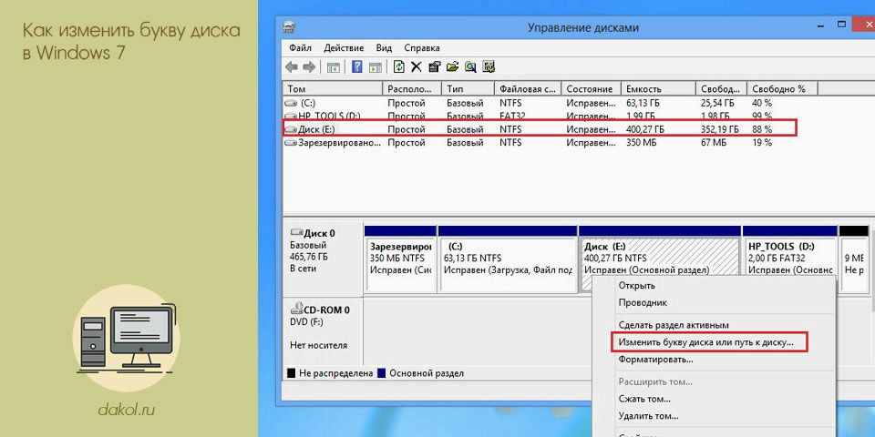Select the CD-ROM 0 DVD (F:) header
The image size is (875, 437).
pyautogui.click(x=323, y=331)
